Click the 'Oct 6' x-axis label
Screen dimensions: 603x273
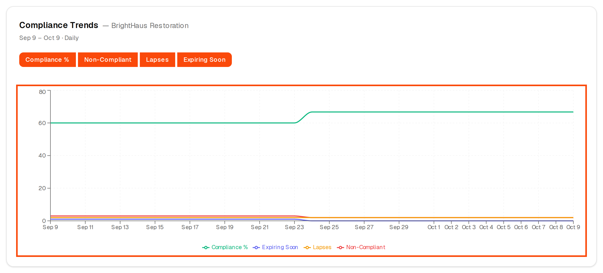pyautogui.click(x=521, y=227)
